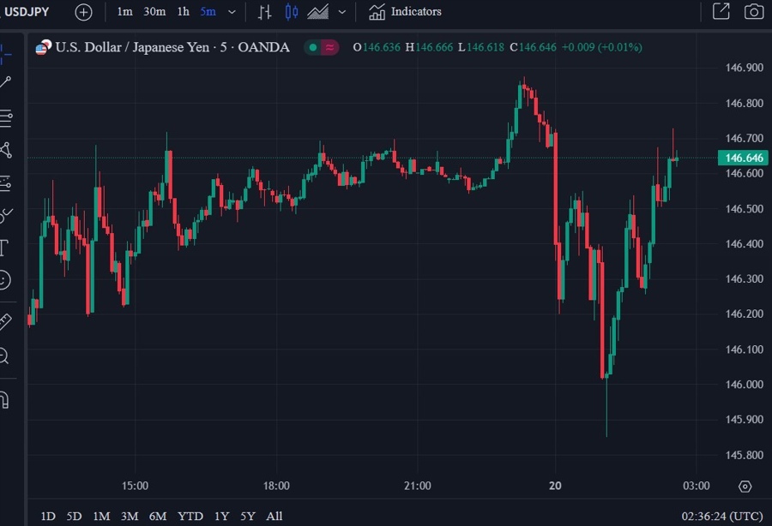Toggle magnet mode on

4,399
